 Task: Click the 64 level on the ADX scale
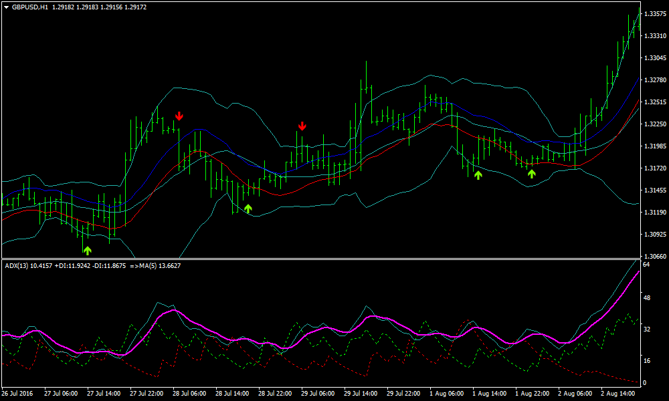[646, 265]
